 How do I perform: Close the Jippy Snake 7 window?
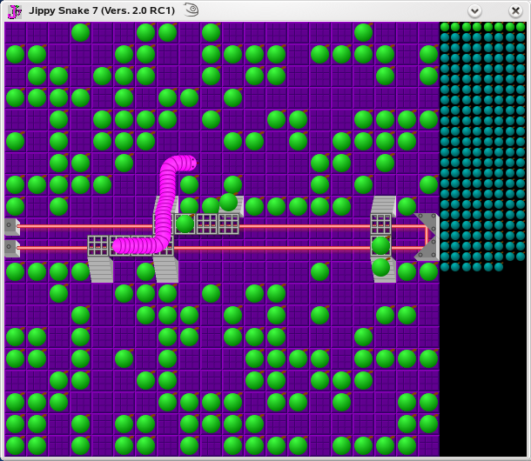(515, 11)
